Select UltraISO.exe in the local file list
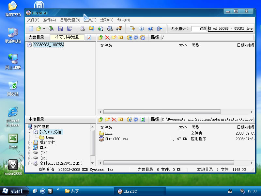The height and width of the screenshot is (196, 261). 116,139
